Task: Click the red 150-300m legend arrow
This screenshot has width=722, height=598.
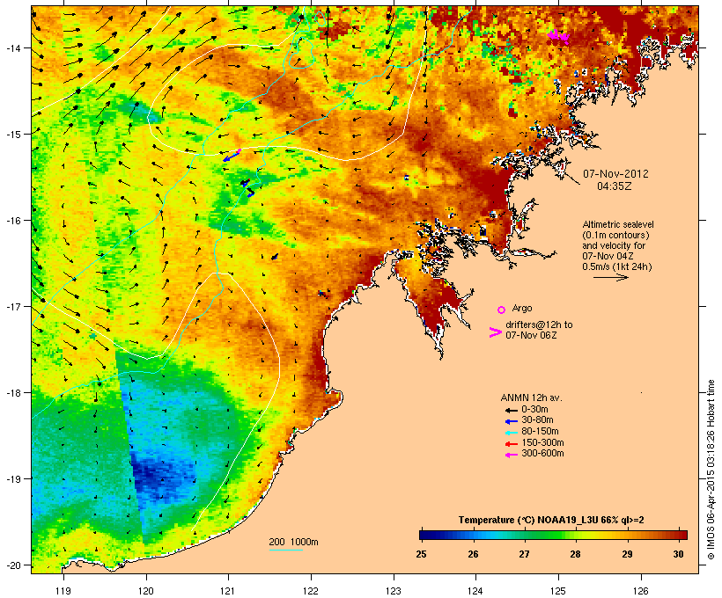Action: tap(511, 444)
